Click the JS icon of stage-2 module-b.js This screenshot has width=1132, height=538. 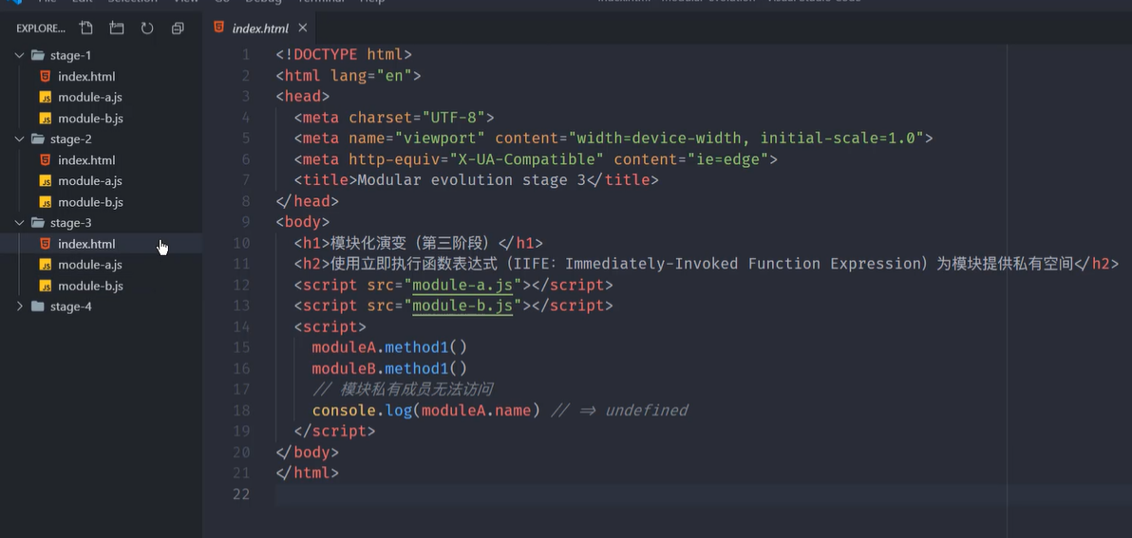point(46,202)
